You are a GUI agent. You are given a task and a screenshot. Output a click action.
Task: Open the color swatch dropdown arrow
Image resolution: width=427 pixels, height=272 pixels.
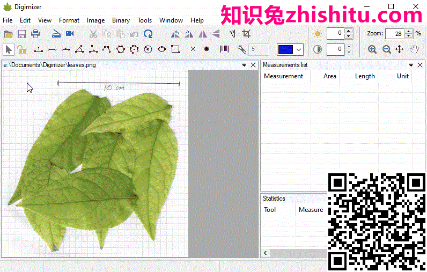[x=299, y=50]
